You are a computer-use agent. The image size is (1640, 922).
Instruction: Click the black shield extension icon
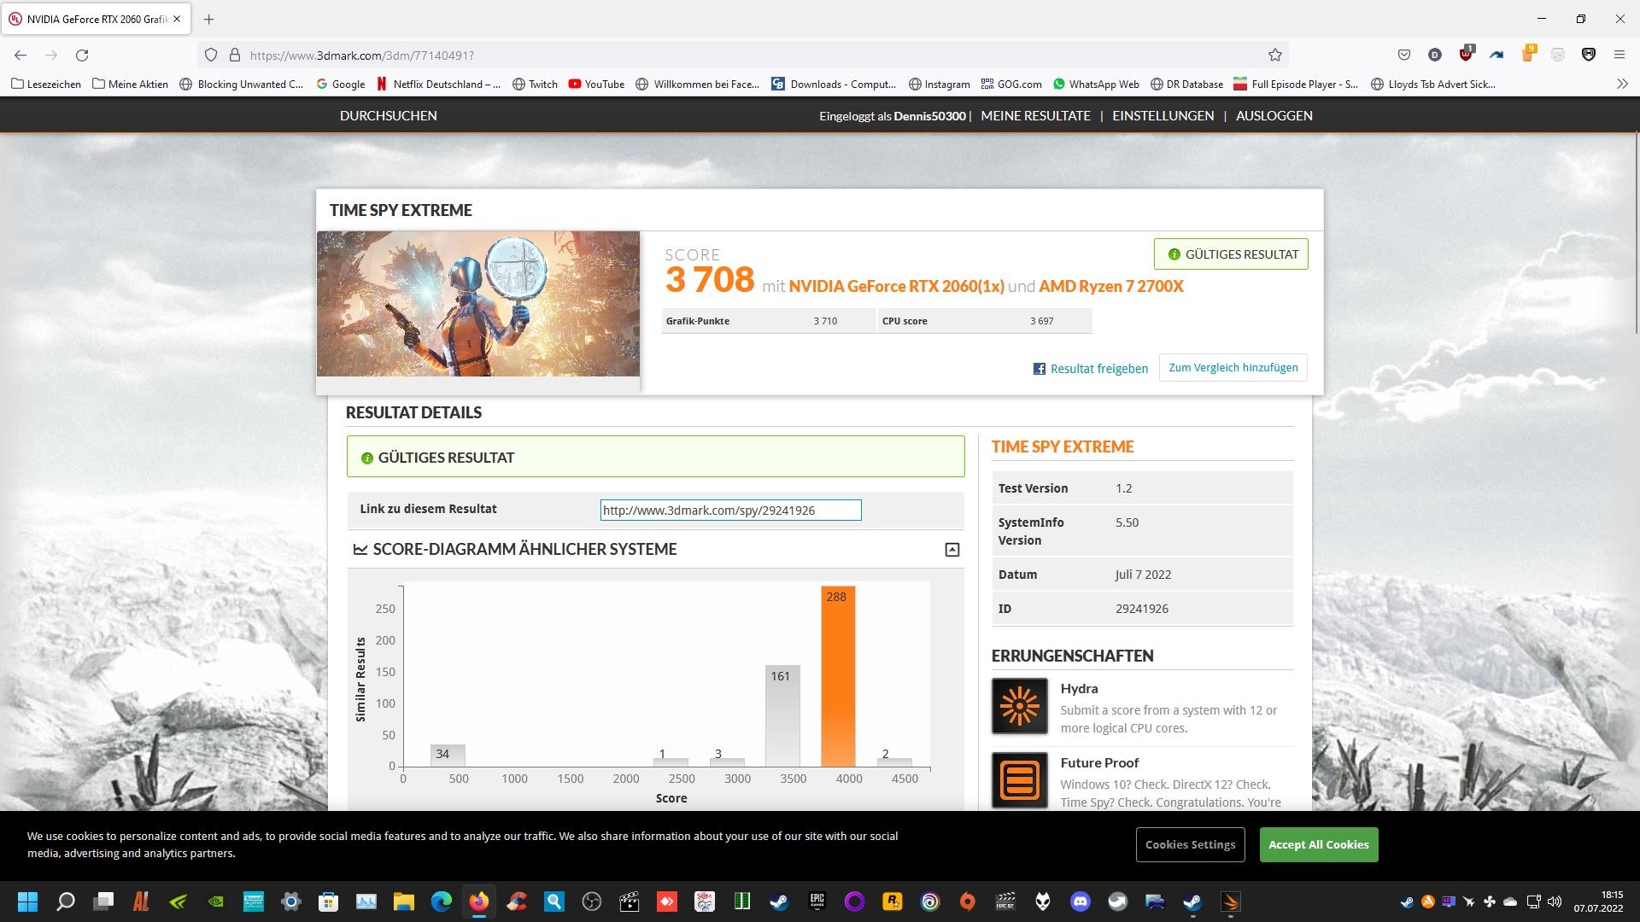pyautogui.click(x=1588, y=55)
